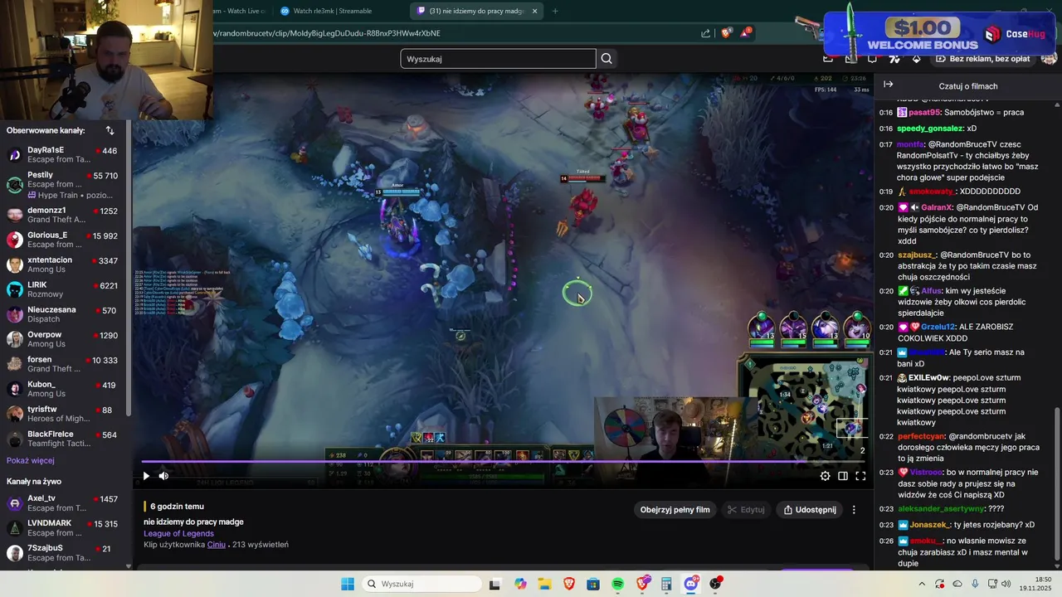
Task: Expand list with 'Pokaż więcej'
Action: point(31,461)
